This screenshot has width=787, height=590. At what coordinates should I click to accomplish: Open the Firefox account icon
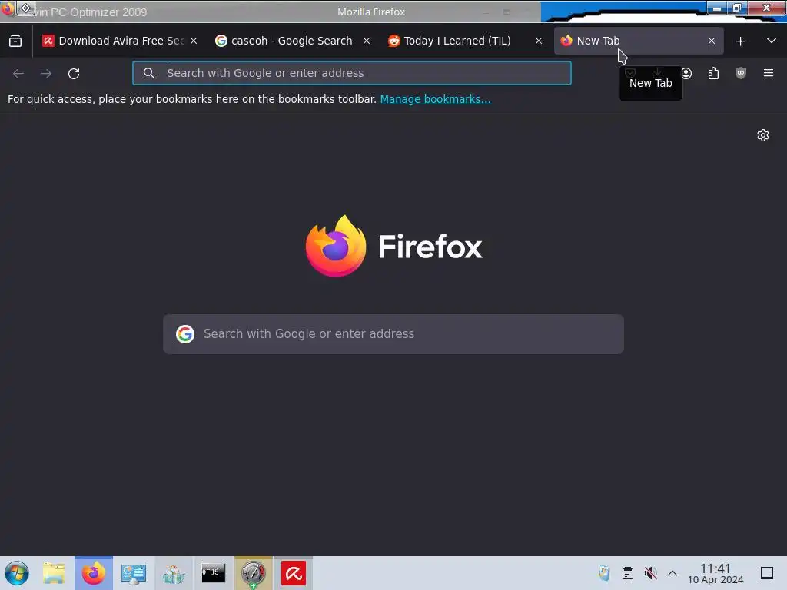[x=686, y=74]
